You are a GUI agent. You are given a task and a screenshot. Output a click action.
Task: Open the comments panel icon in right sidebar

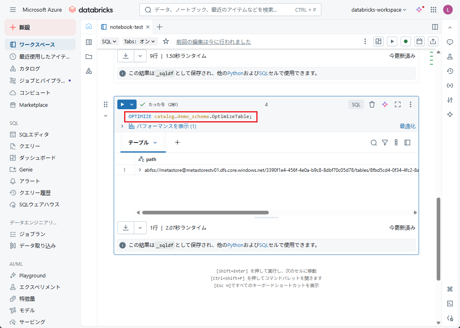pos(450,42)
